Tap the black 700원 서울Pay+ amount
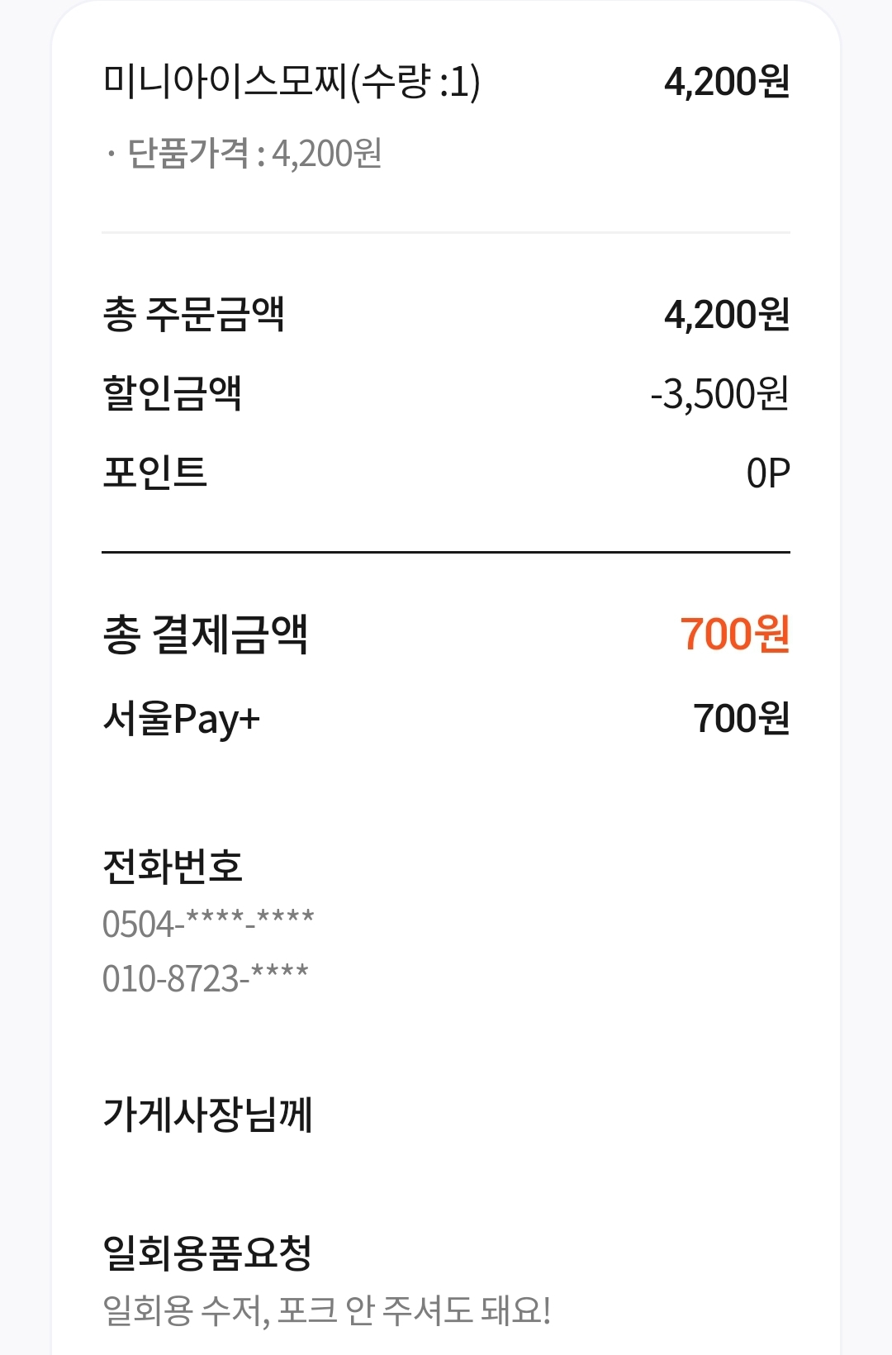Viewport: 892px width, 1355px height. pos(741,719)
